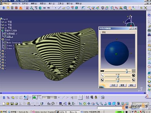Click the striped sphere left of second 0.50 slider
This screenshot has width=151, height=113.
[x=102, y=80]
